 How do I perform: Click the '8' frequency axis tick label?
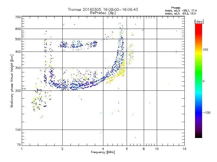coord(144,149)
